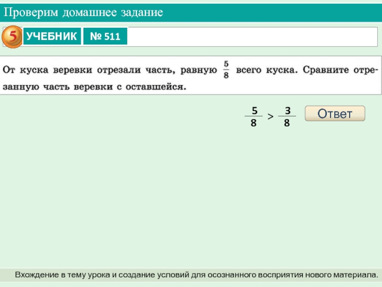The width and height of the screenshot is (382, 287).
Task: Click the footer text starting with Вхождение
Action: 196,275
